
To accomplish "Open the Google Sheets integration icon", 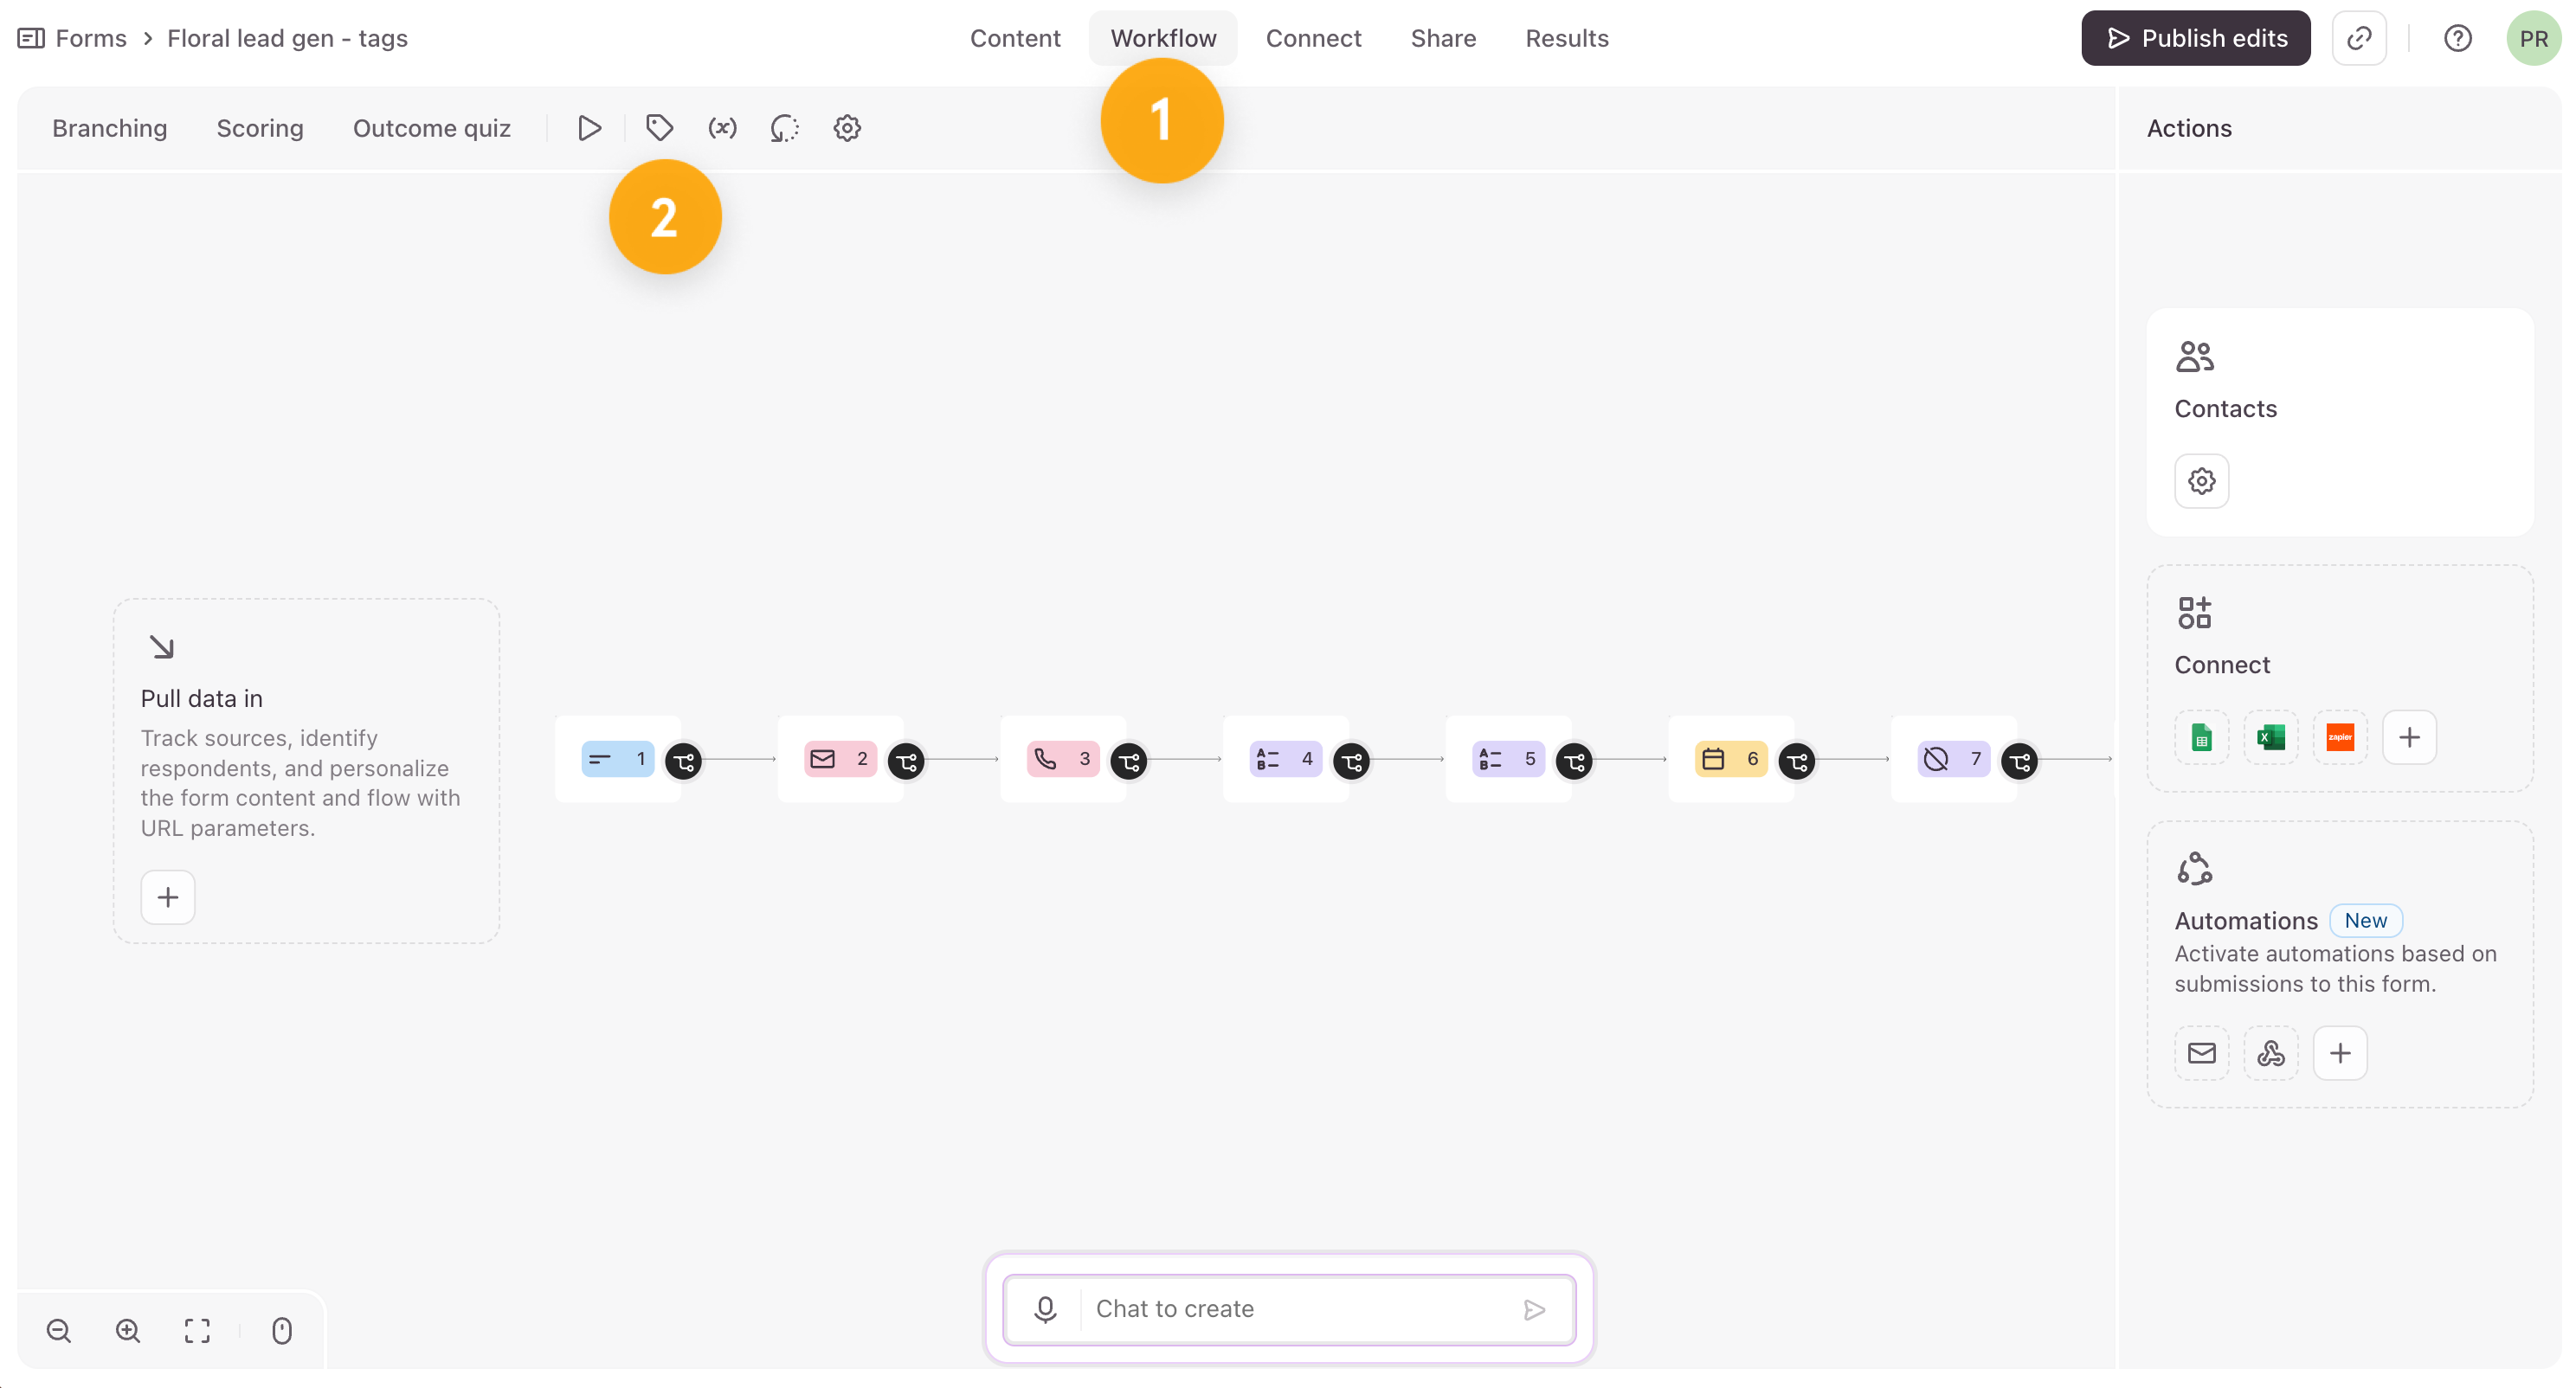I will [x=2201, y=738].
